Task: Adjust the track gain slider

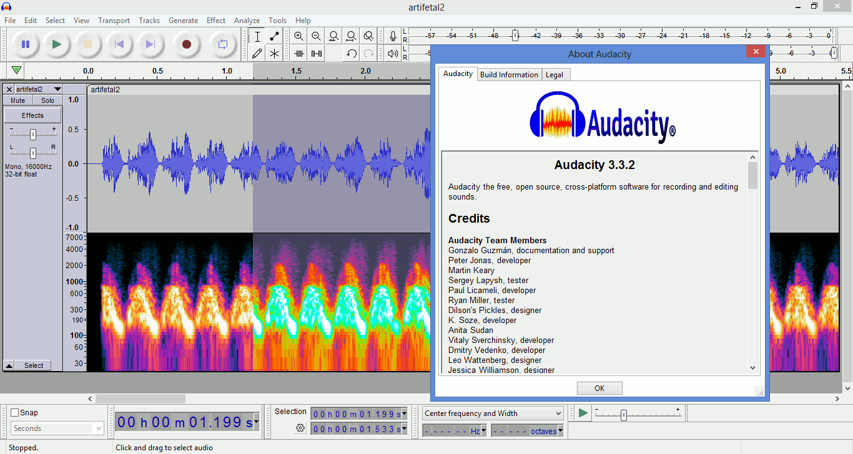Action: click(33, 133)
